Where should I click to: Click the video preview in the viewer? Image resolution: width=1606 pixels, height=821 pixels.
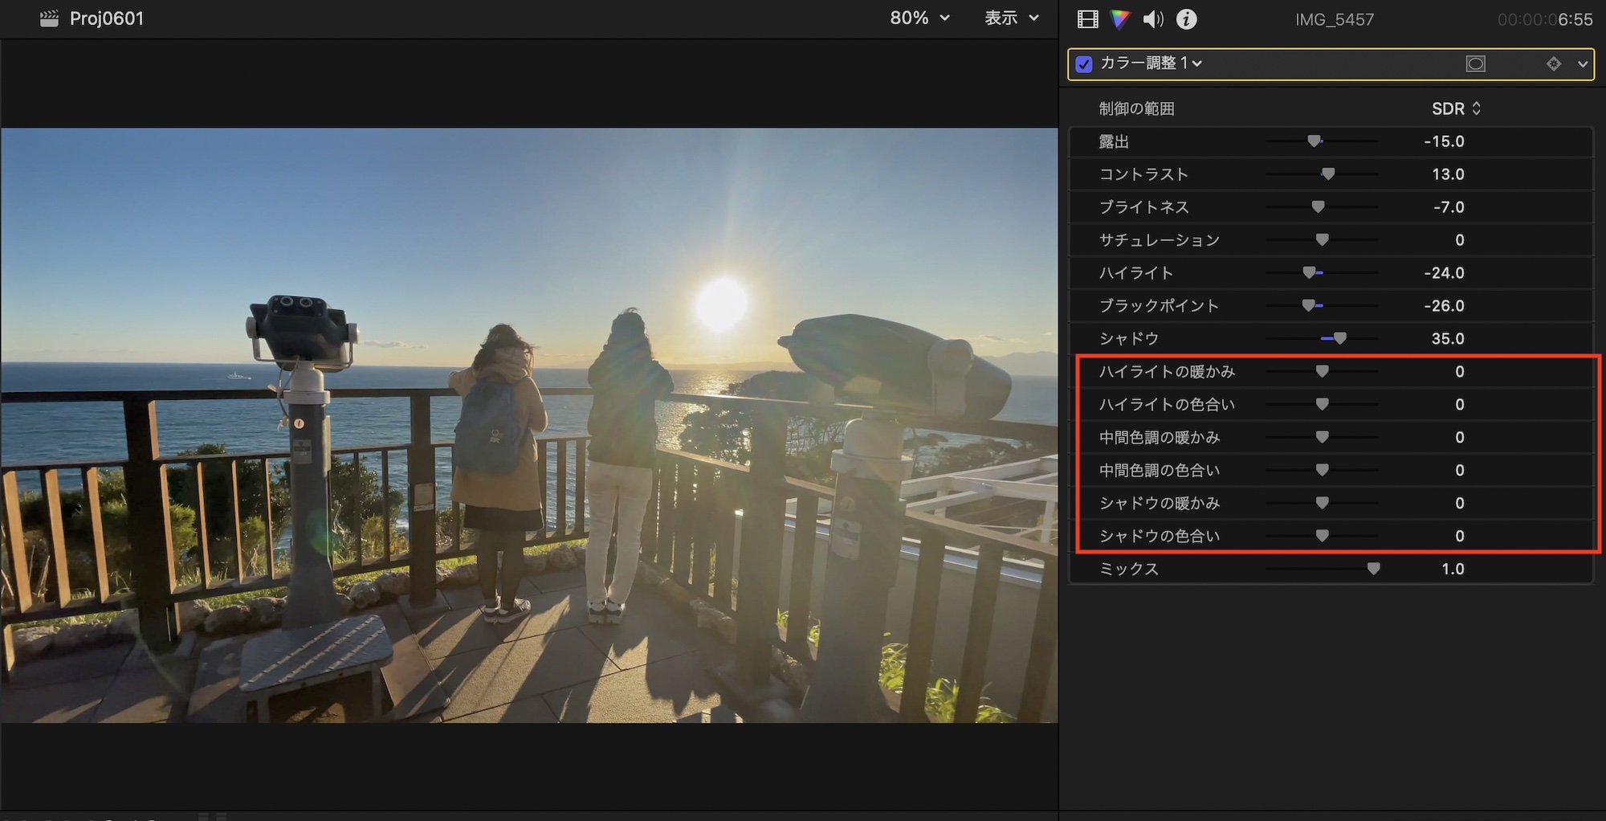click(x=529, y=425)
